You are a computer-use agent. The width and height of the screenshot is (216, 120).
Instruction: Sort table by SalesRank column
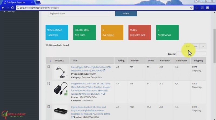click(x=181, y=61)
